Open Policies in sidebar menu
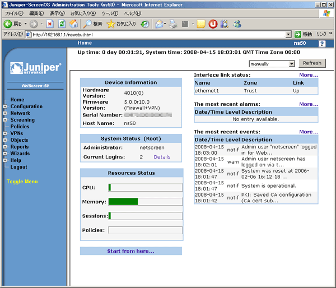336x288 pixels. (20, 127)
